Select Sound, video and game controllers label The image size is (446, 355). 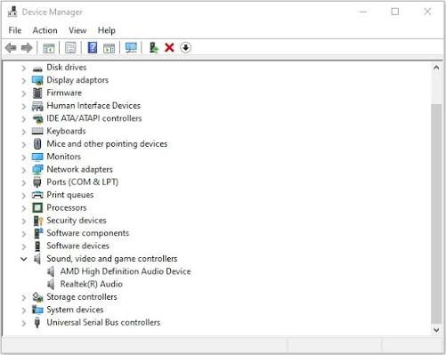coord(112,259)
